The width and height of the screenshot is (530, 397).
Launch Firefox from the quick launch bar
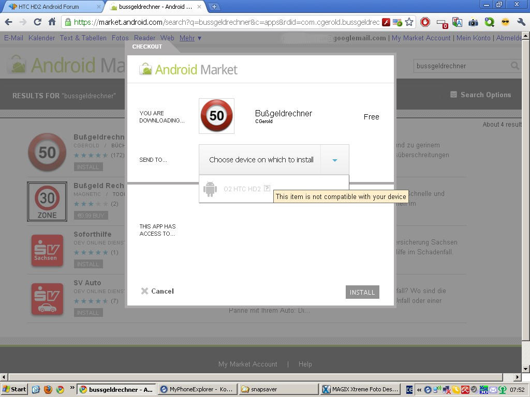click(48, 389)
